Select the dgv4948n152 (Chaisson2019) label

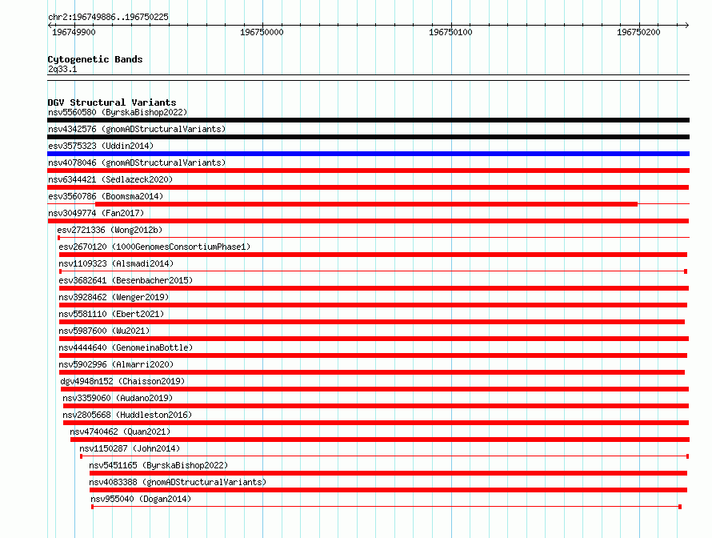tap(122, 381)
